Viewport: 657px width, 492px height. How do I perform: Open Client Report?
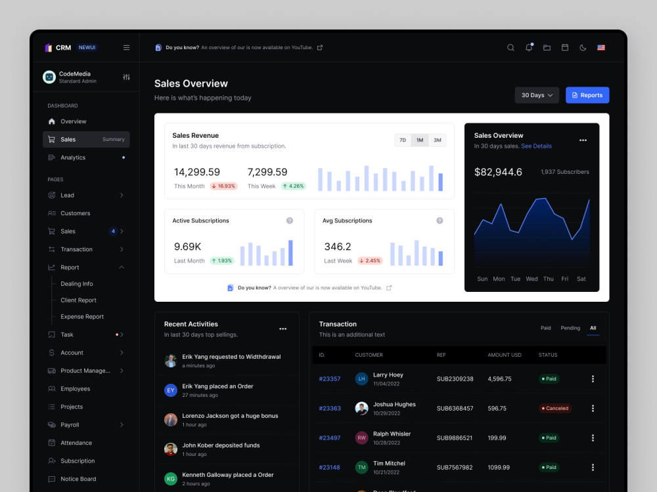(78, 300)
